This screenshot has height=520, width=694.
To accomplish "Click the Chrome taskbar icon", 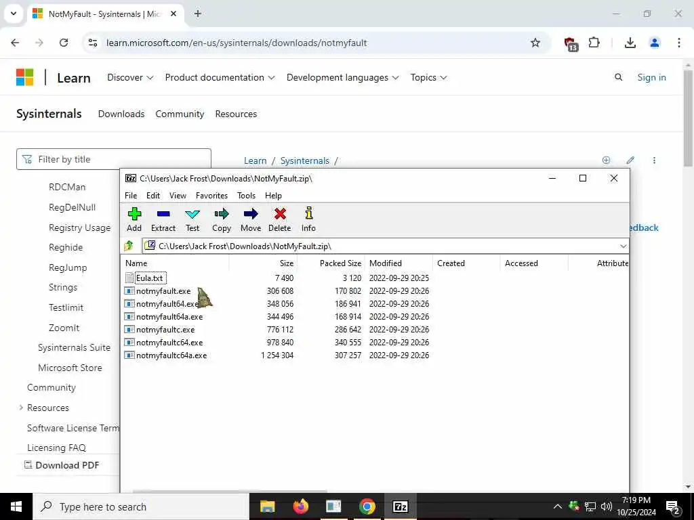I will pyautogui.click(x=367, y=506).
